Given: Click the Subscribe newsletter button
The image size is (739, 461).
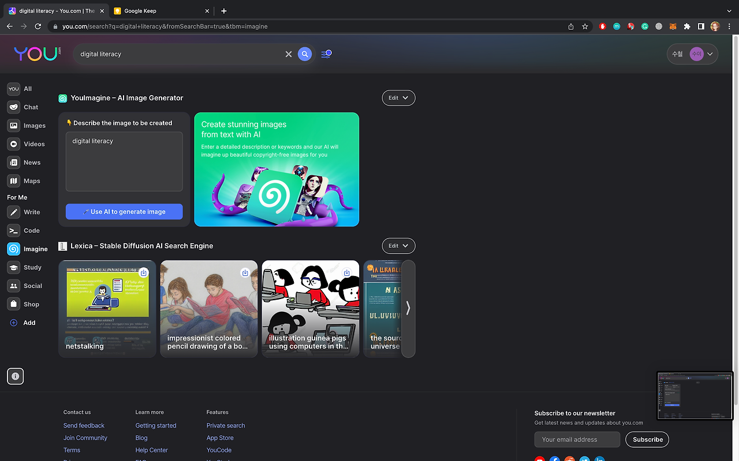Looking at the screenshot, I should [648, 440].
